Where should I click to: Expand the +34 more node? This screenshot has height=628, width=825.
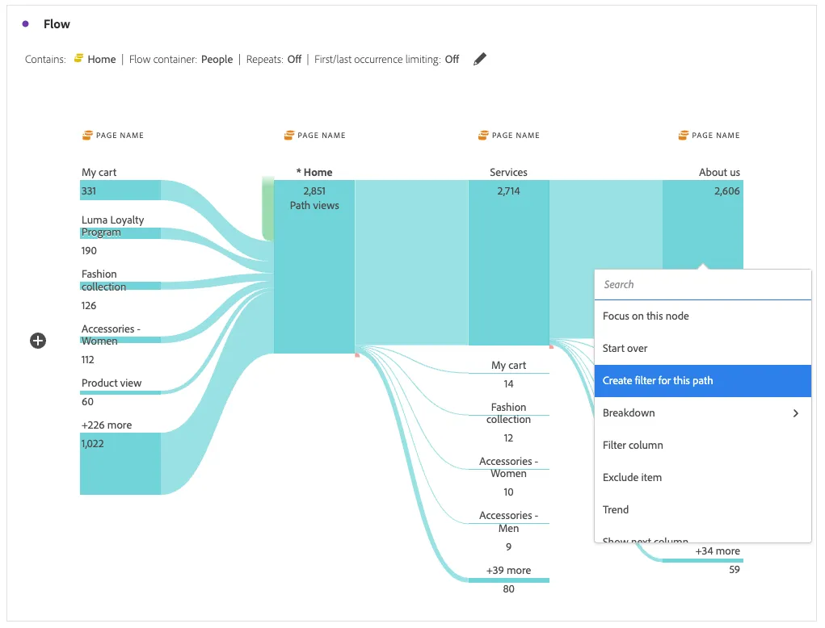[x=703, y=561]
